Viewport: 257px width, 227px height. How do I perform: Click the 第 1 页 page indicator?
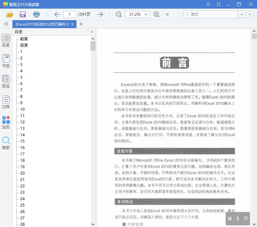click(x=238, y=219)
